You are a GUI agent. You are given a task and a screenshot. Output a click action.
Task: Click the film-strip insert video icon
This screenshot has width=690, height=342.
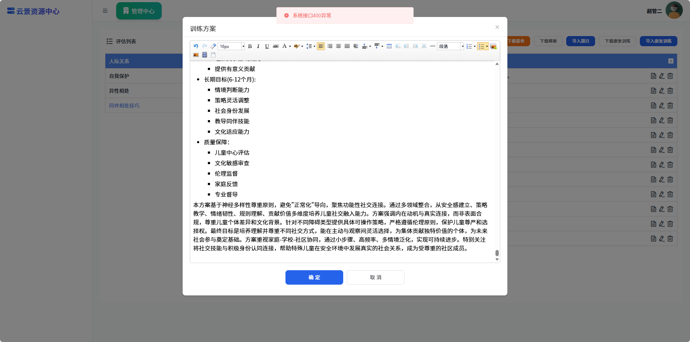[205, 55]
